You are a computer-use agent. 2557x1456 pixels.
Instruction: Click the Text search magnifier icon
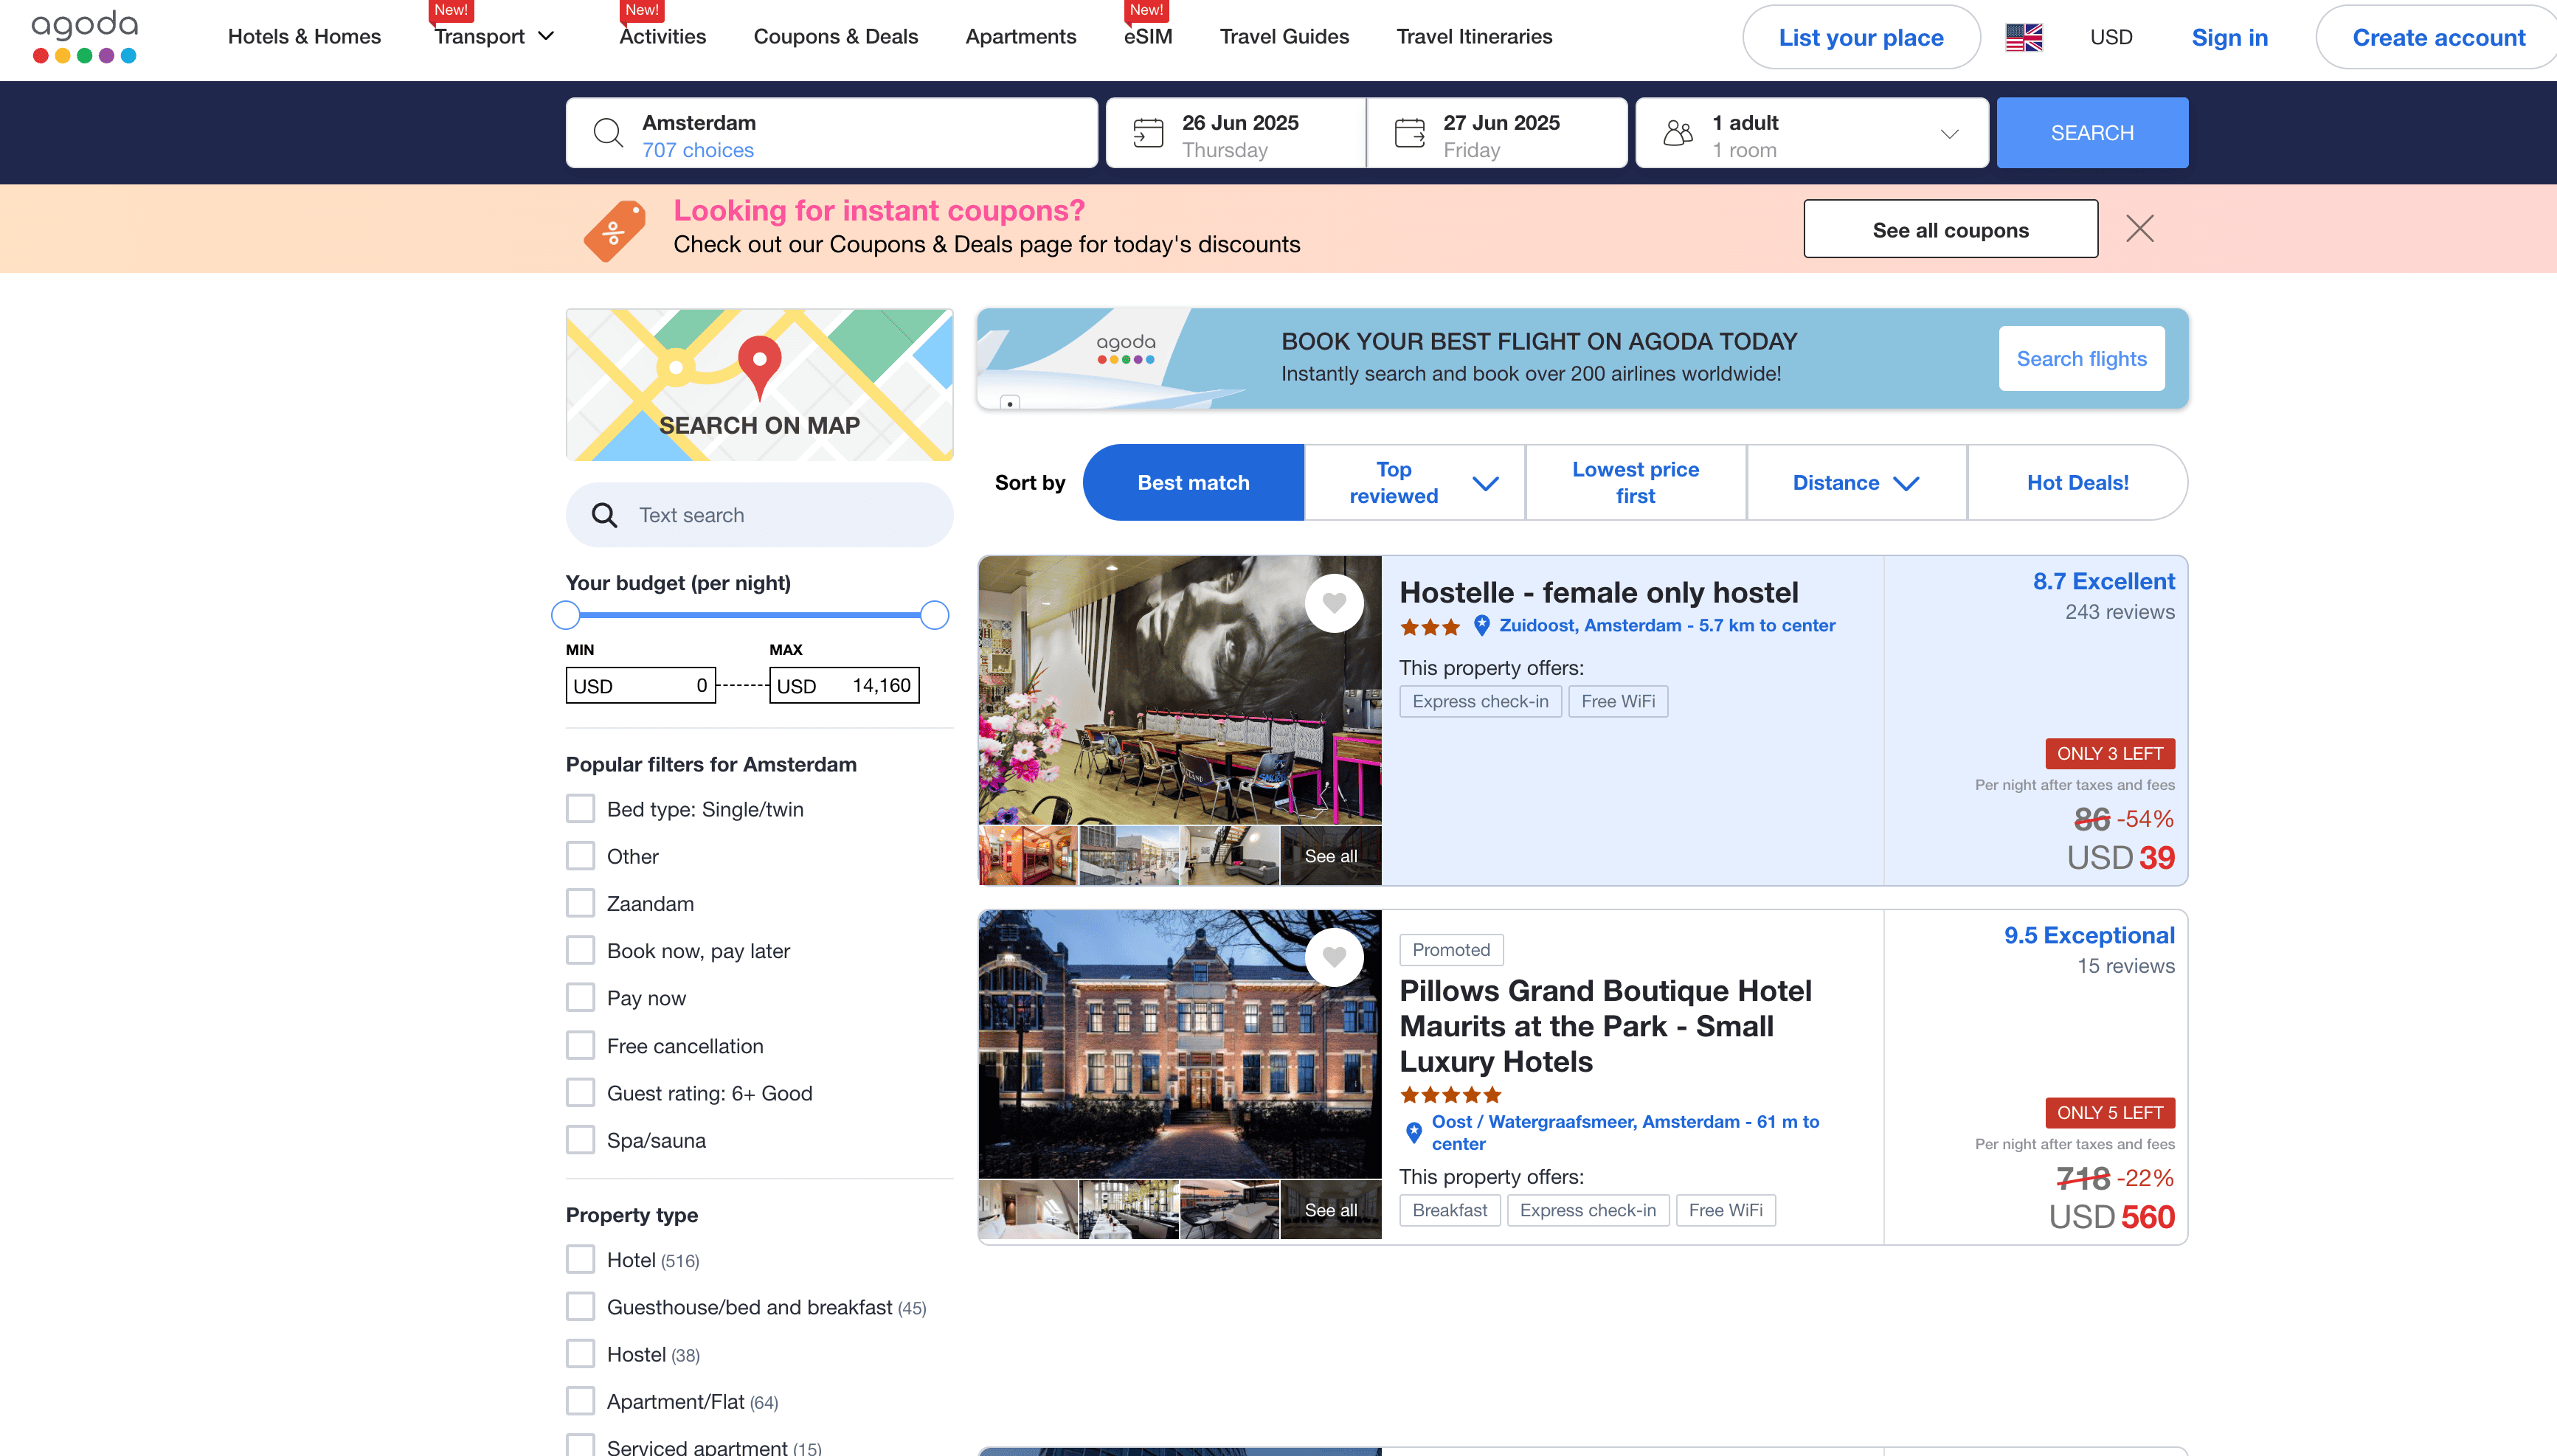coord(604,515)
